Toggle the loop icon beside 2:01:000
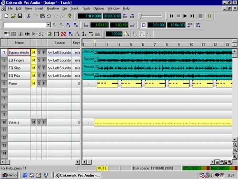This screenshot has height=179, width=238. (x=143, y=25)
